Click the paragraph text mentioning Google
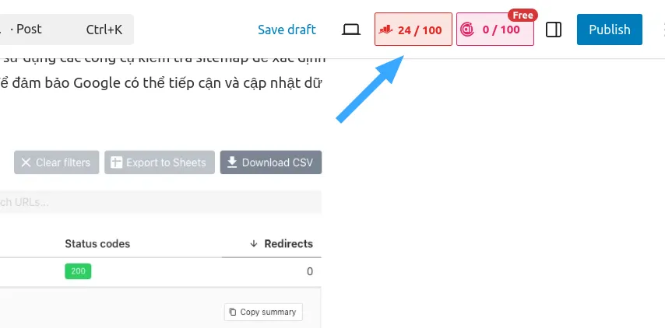 click(x=163, y=83)
